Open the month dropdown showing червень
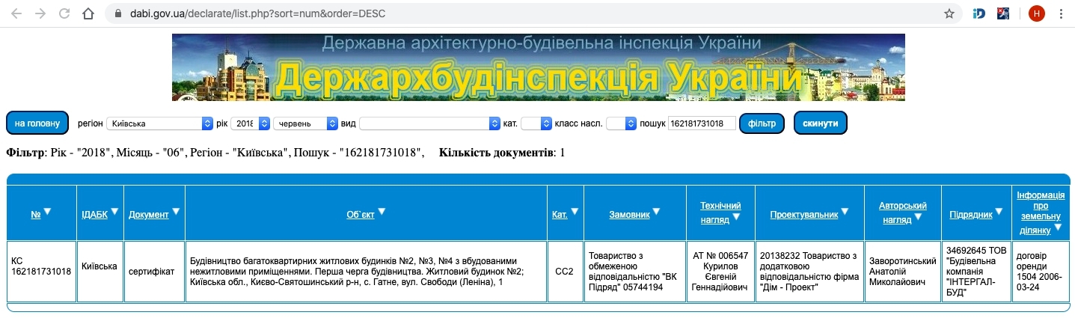Screen dimensions: 1075x318 tap(306, 123)
